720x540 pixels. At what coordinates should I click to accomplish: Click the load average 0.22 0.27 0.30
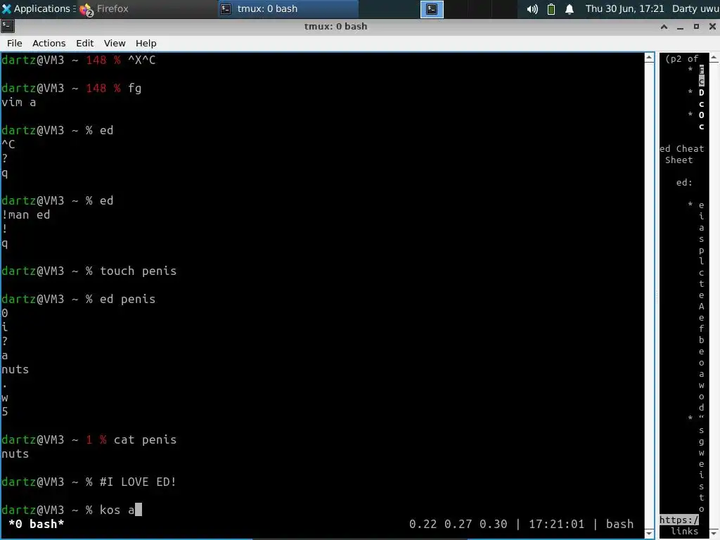[x=458, y=524]
